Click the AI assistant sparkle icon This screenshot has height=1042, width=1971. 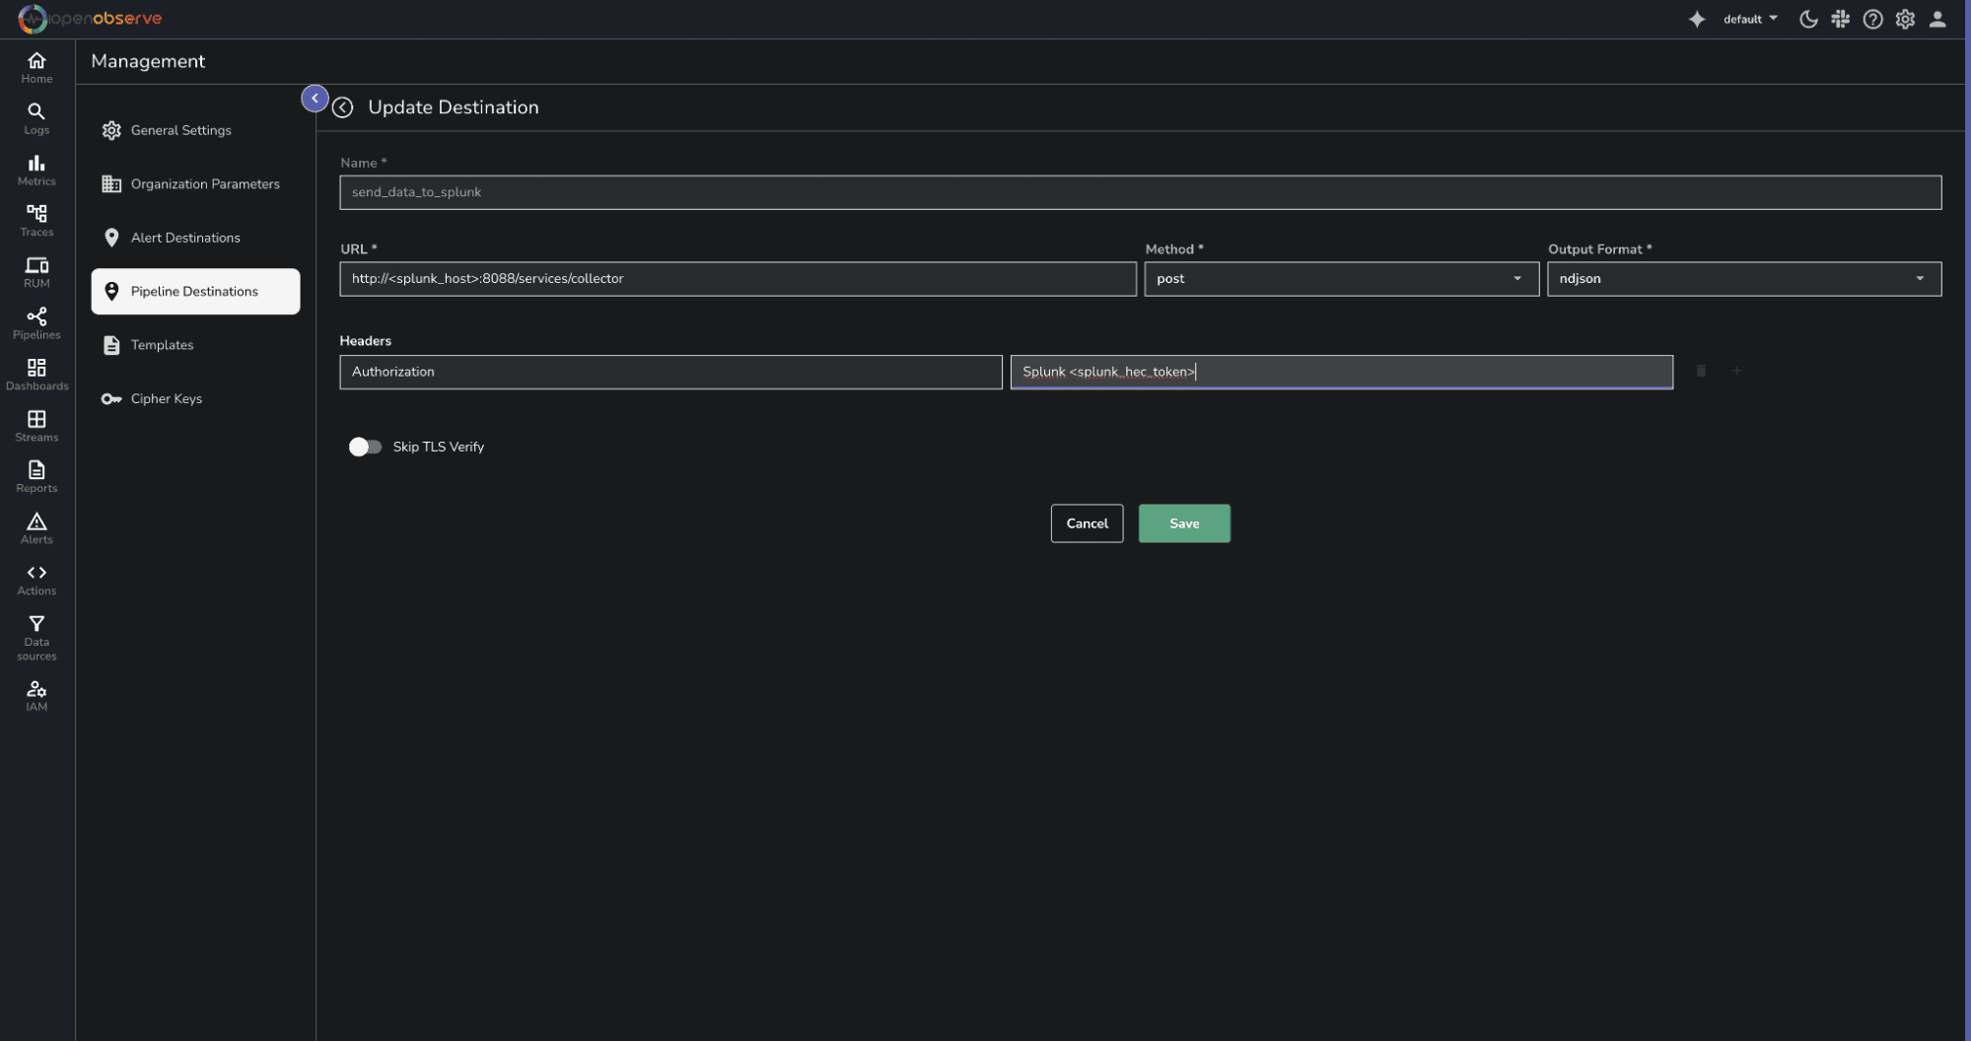[1696, 20]
